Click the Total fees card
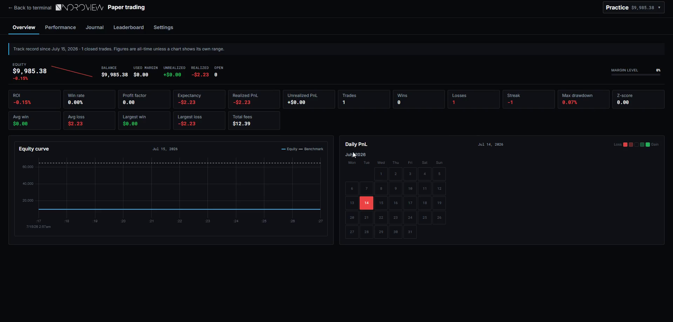 (x=254, y=120)
